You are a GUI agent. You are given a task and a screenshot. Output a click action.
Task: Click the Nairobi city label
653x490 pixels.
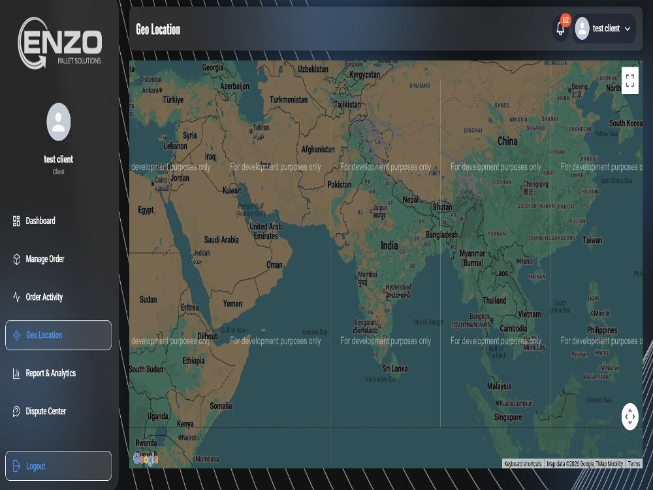tap(190, 438)
